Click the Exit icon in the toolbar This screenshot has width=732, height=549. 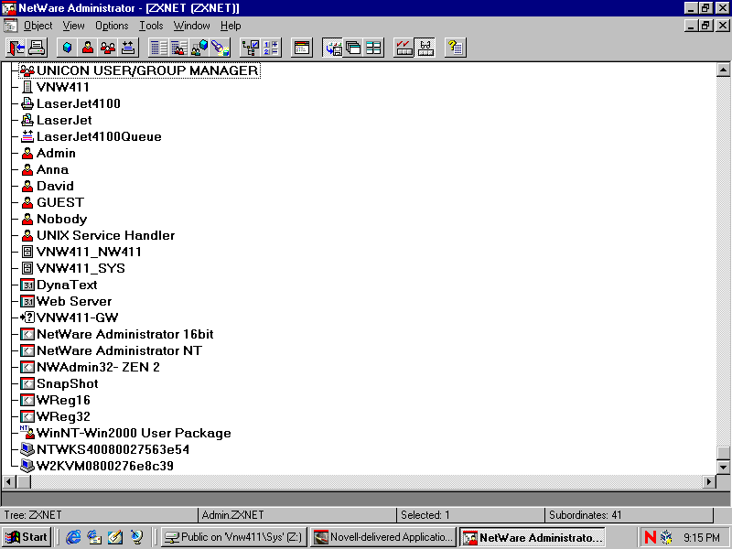pyautogui.click(x=16, y=48)
